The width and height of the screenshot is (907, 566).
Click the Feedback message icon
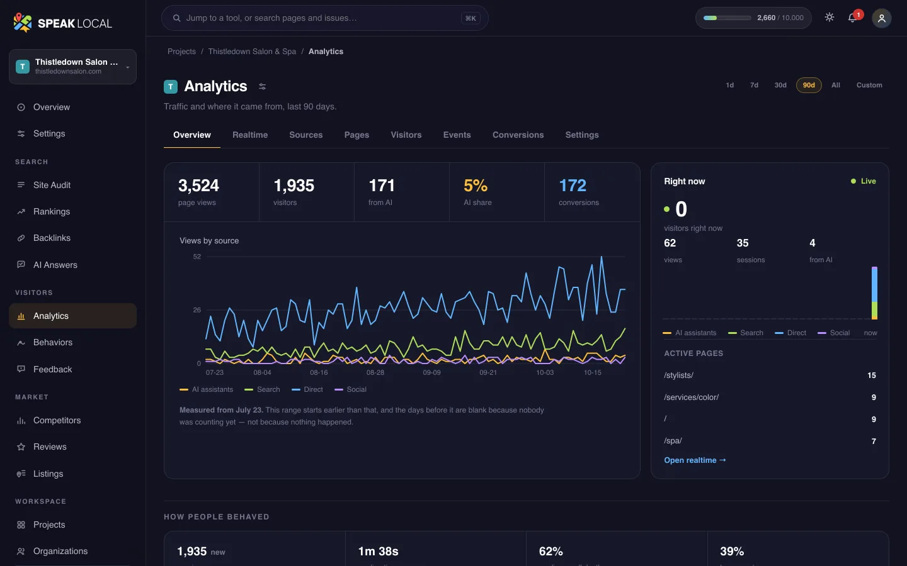coord(21,369)
